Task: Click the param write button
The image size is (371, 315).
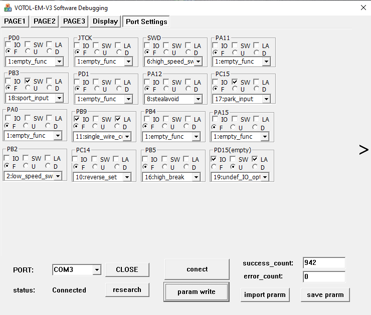Action: tap(196, 292)
